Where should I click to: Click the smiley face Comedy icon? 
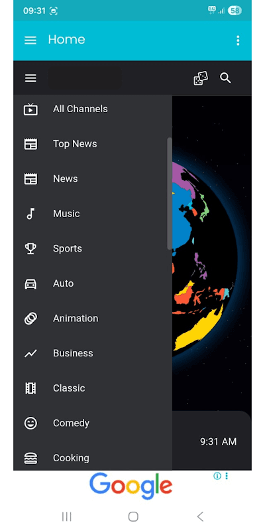(30, 423)
